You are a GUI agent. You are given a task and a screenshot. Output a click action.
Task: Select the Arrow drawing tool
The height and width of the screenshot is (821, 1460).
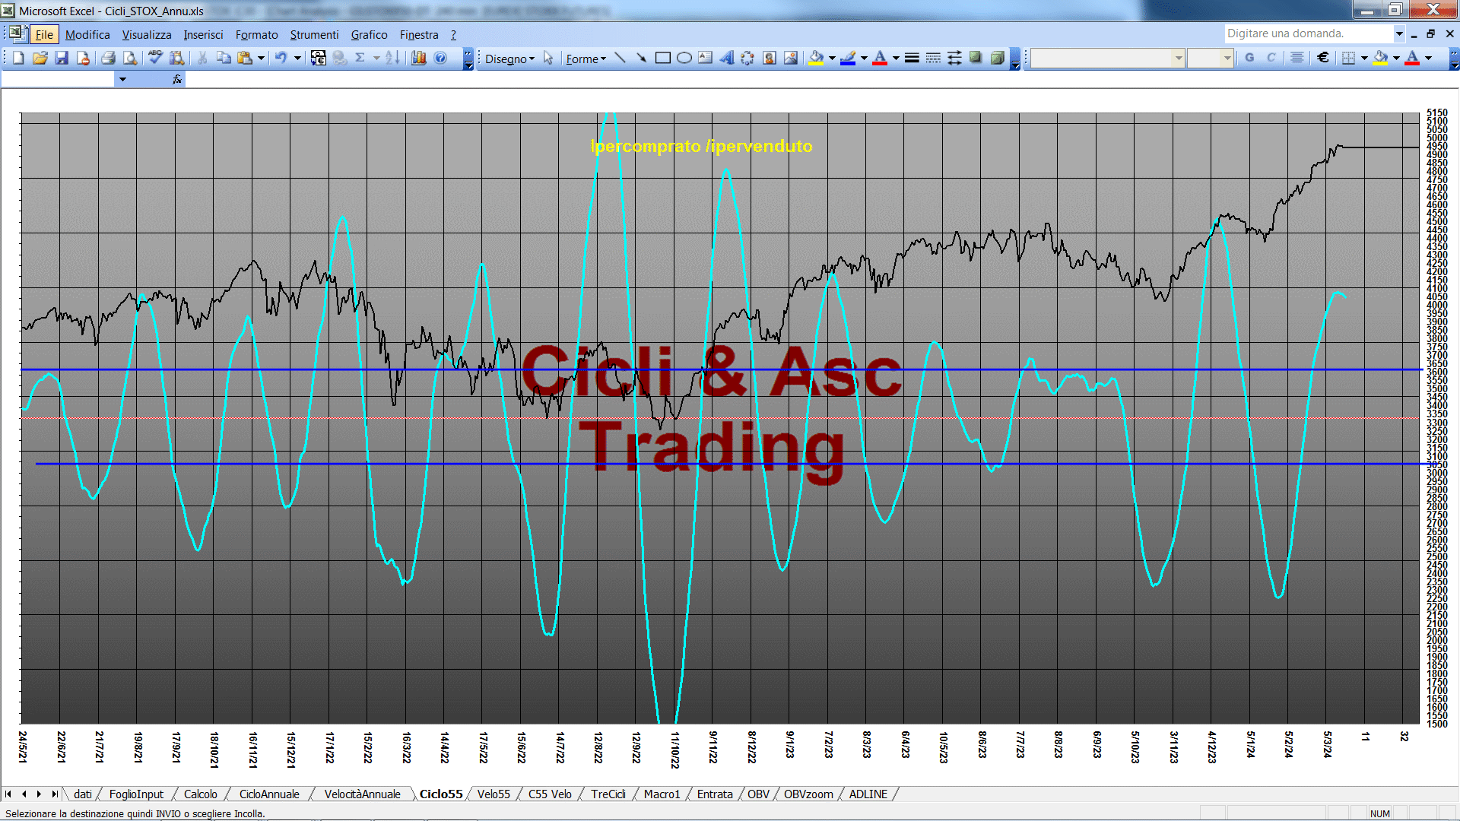[641, 59]
